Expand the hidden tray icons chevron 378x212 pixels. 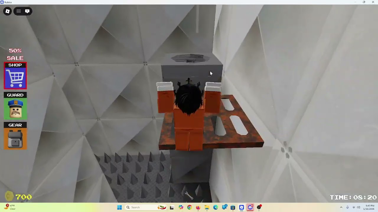coord(341,207)
